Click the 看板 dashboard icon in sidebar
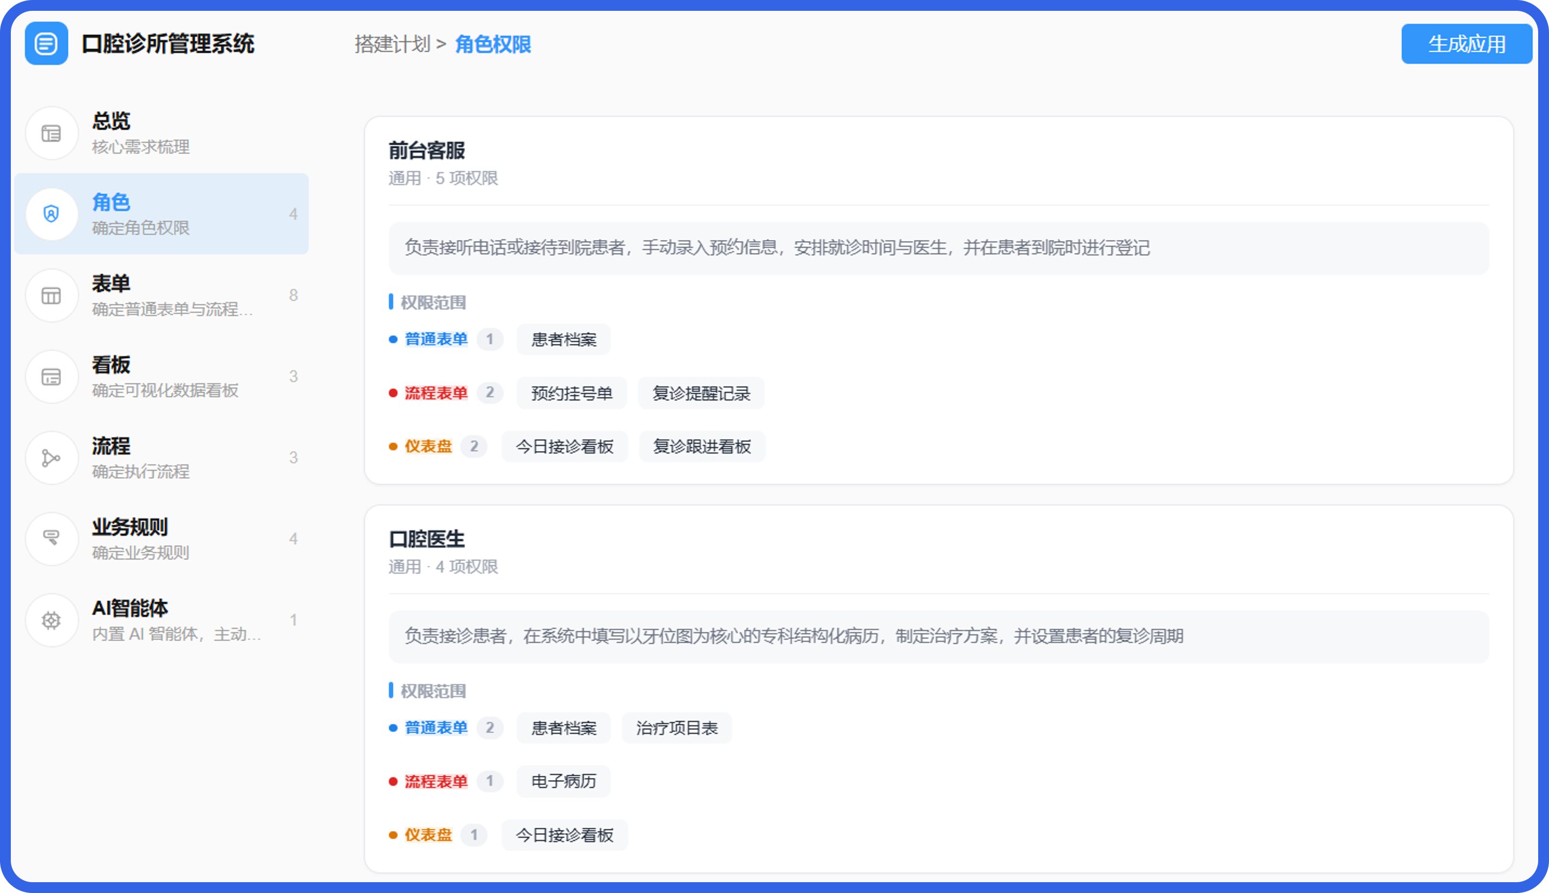Image resolution: width=1549 pixels, height=893 pixels. click(x=51, y=377)
